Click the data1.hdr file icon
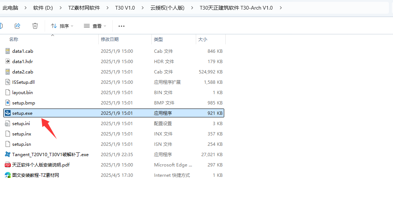393x220 pixels. pos(8,61)
